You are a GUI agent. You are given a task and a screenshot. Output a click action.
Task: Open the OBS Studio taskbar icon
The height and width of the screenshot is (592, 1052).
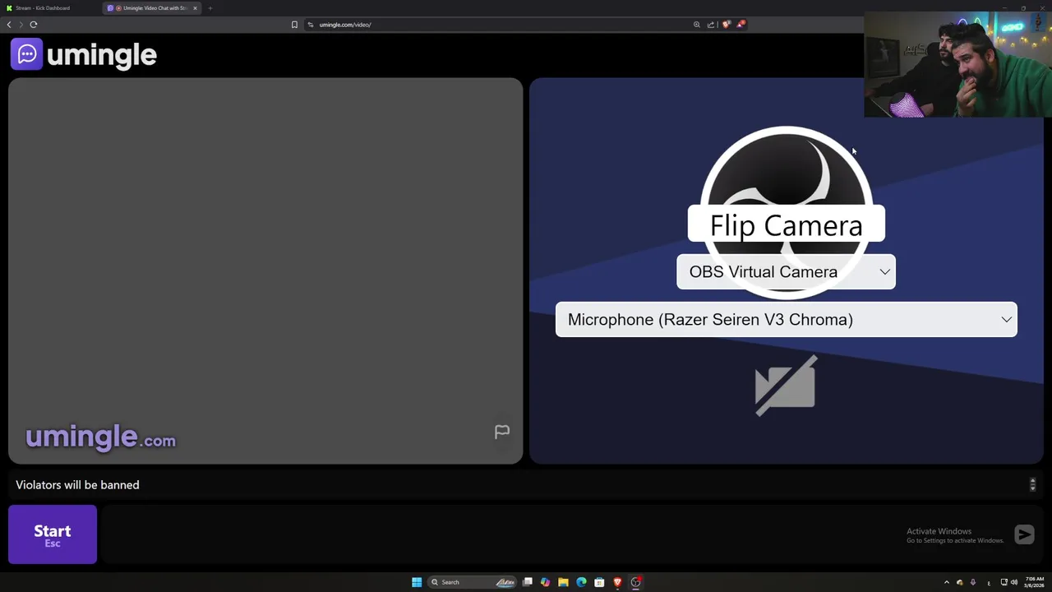[635, 582]
